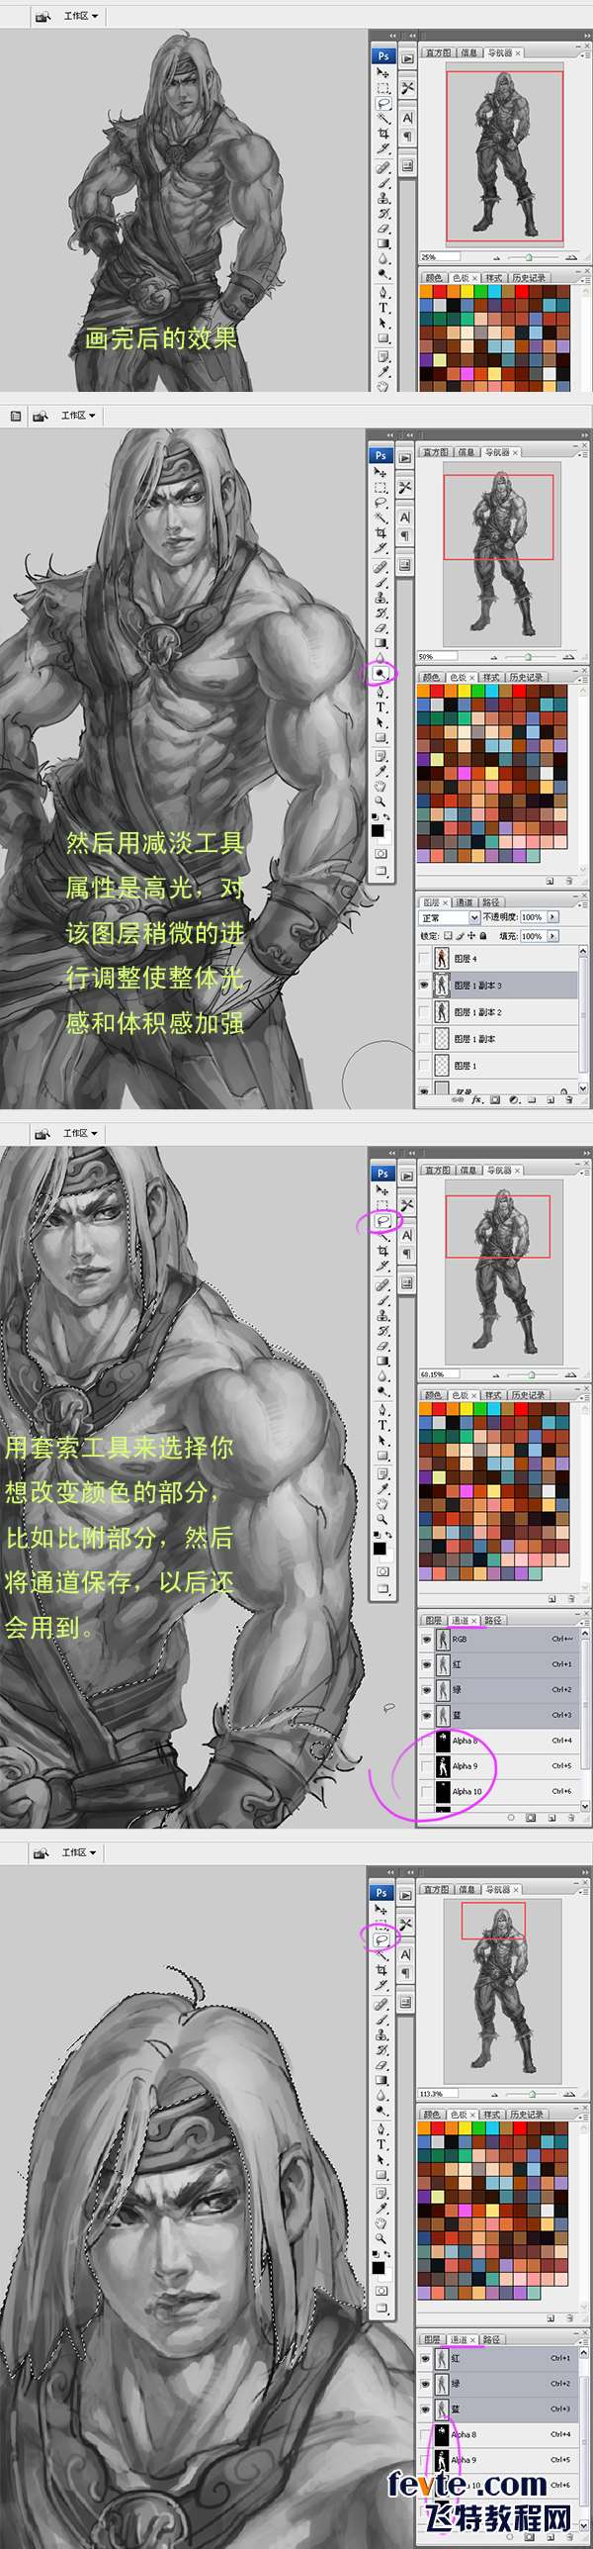Select the Move tool in the 50% zoom workspace

[x=381, y=472]
